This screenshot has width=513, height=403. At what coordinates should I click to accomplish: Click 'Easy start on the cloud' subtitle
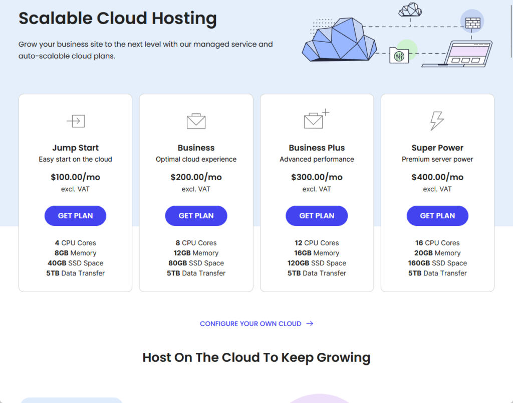pos(75,159)
